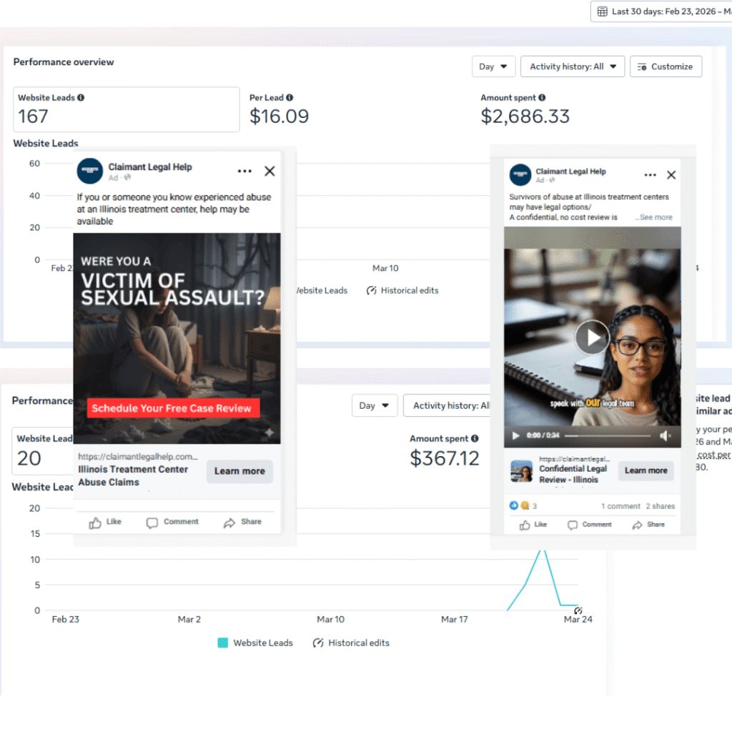Open the Day dropdown in top overview
The image size is (732, 732).
(x=493, y=66)
